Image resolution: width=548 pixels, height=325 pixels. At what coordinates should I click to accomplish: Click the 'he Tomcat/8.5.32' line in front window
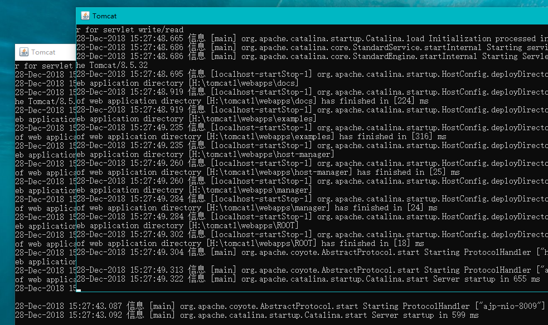[112, 65]
